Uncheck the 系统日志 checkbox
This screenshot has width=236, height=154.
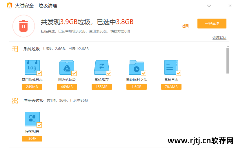pos(178,73)
